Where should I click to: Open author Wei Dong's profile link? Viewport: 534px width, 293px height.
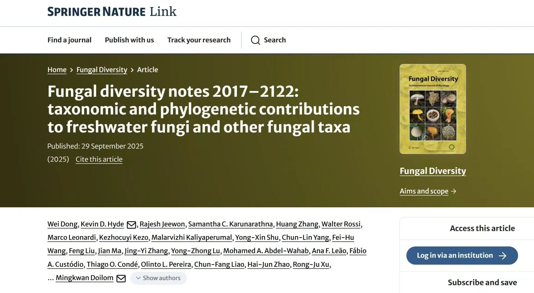[x=62, y=224]
